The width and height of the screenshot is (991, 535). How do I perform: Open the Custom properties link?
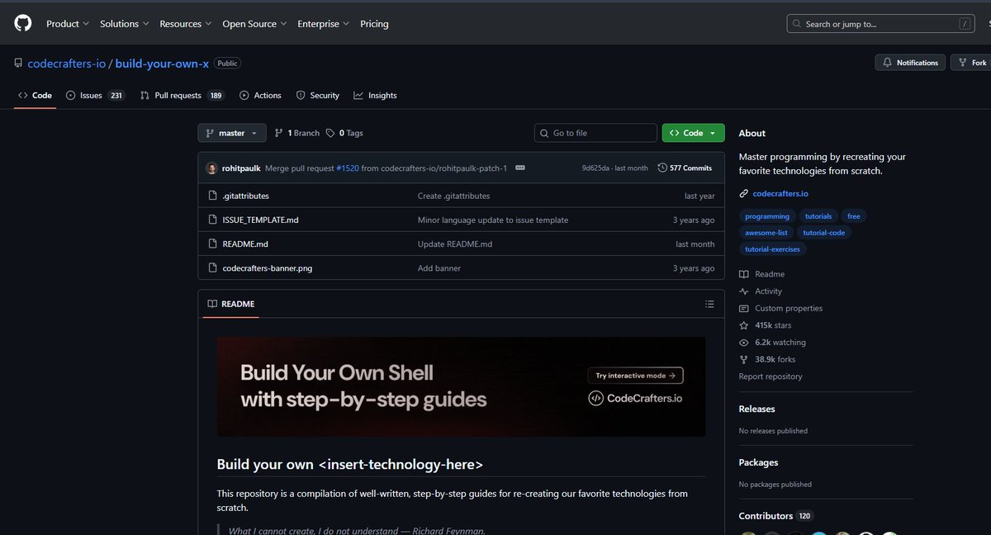pyautogui.click(x=781, y=309)
